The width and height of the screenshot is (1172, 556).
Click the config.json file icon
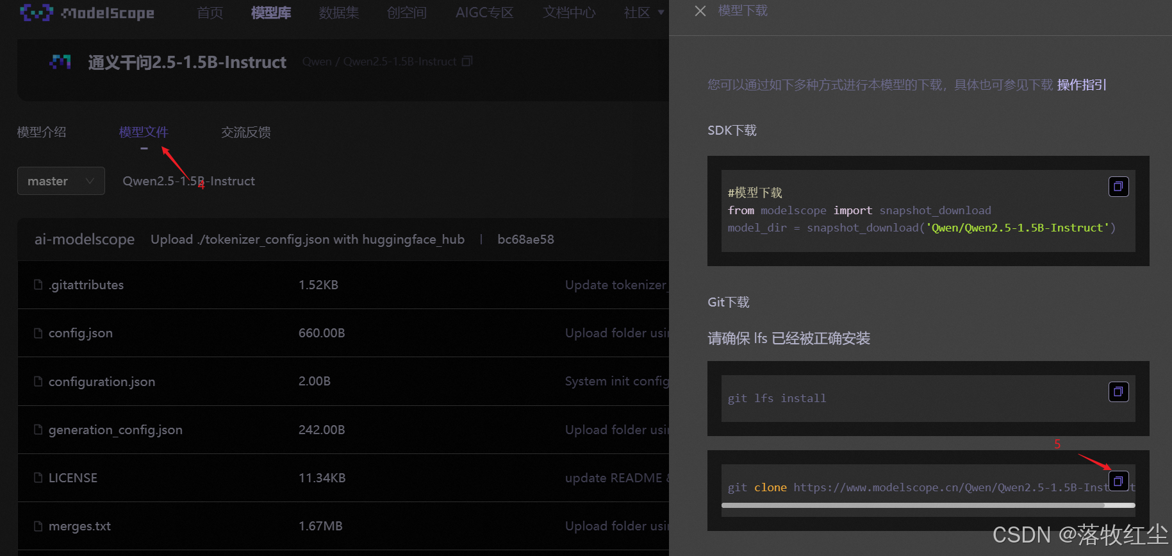coord(38,333)
